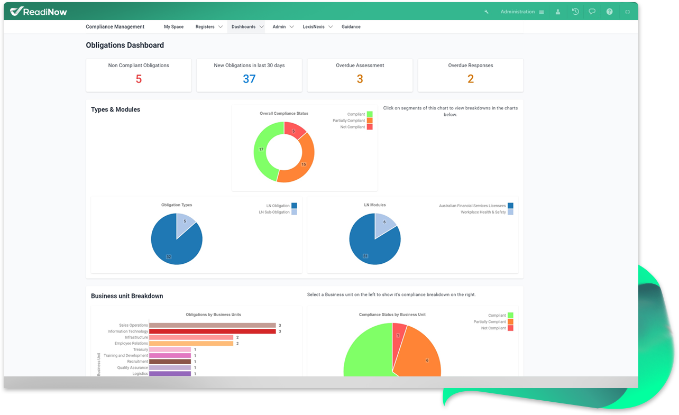Expand the LexisNexis dropdown chevron
The height and width of the screenshot is (415, 679).
(331, 26)
